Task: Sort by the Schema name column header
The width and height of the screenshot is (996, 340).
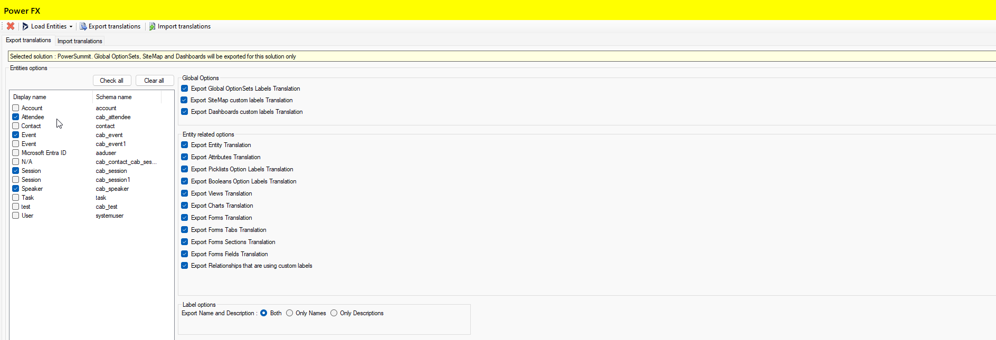Action: 127,97
